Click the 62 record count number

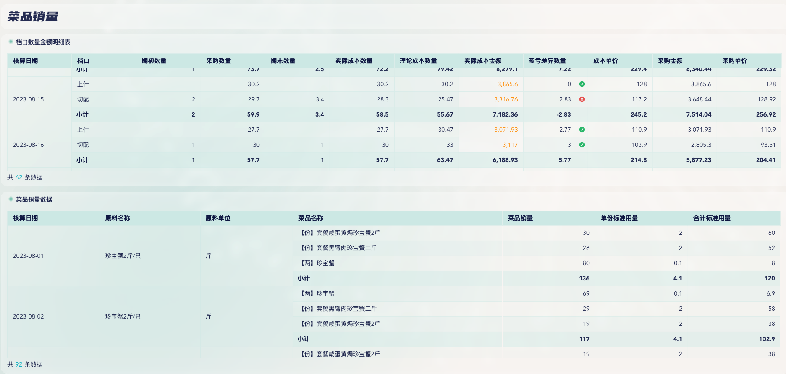point(19,177)
